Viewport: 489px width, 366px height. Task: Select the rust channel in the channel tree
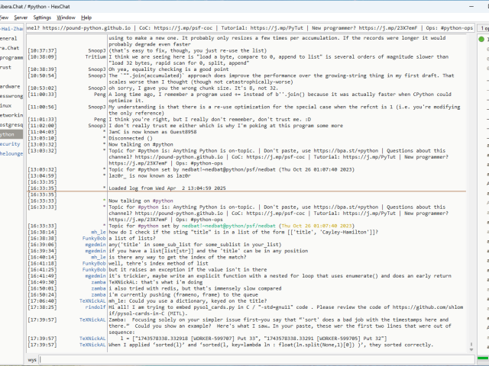coord(6,67)
